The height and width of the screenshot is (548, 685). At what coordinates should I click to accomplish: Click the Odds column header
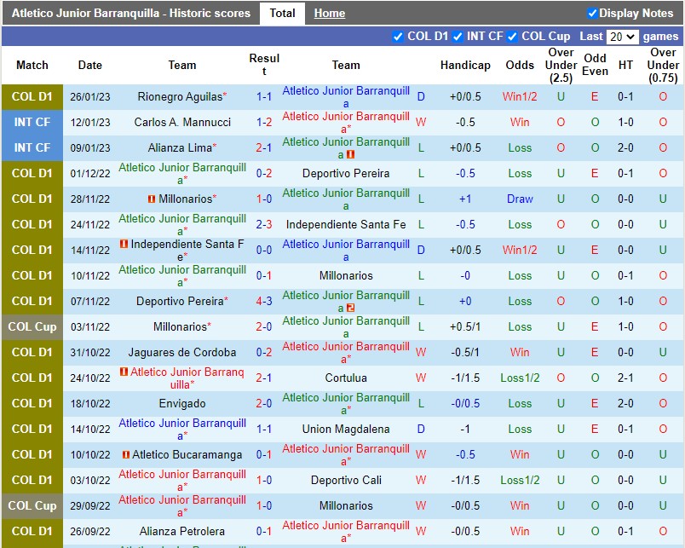[x=520, y=66]
